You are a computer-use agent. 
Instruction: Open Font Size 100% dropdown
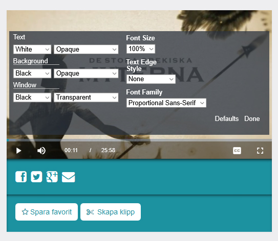[141, 49]
